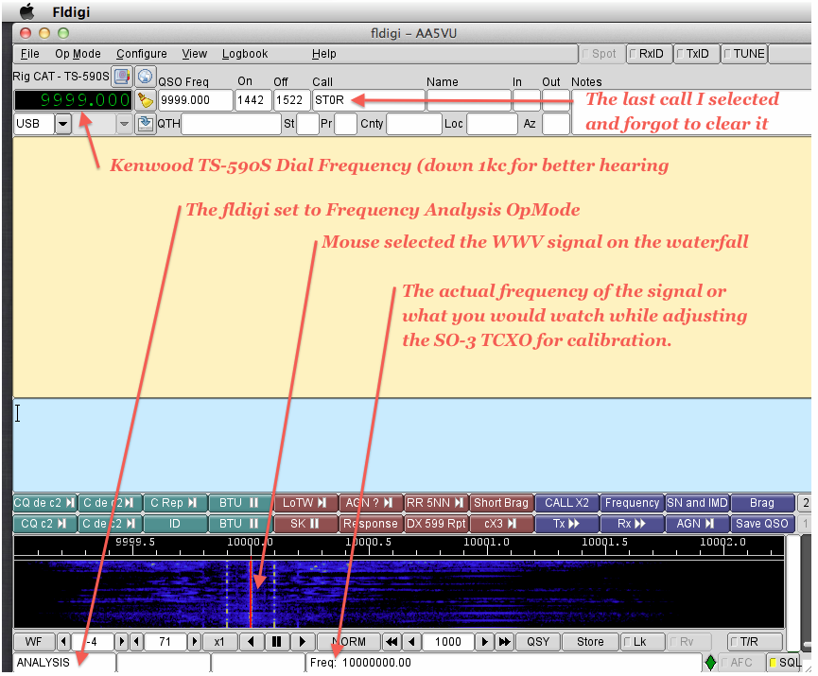Enable the TxID toggle
Screen dimensions: 818x676
click(696, 54)
